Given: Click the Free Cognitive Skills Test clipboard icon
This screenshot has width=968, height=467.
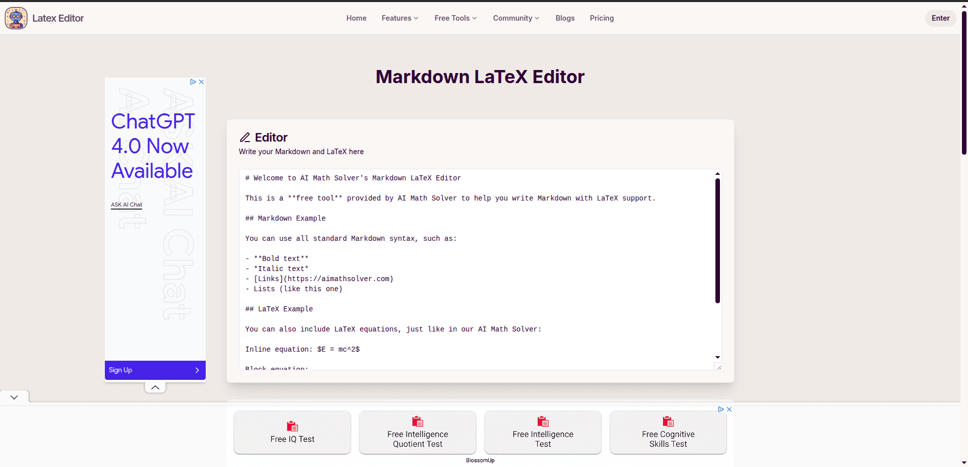Looking at the screenshot, I should click(x=668, y=421).
